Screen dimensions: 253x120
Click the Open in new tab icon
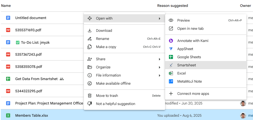(171, 28)
